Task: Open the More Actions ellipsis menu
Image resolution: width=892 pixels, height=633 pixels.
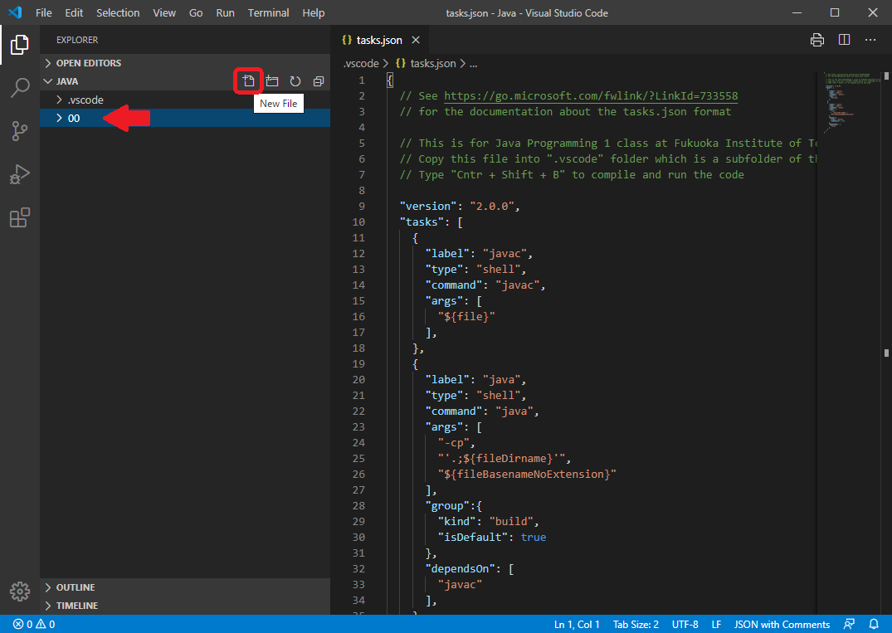Action: [870, 40]
